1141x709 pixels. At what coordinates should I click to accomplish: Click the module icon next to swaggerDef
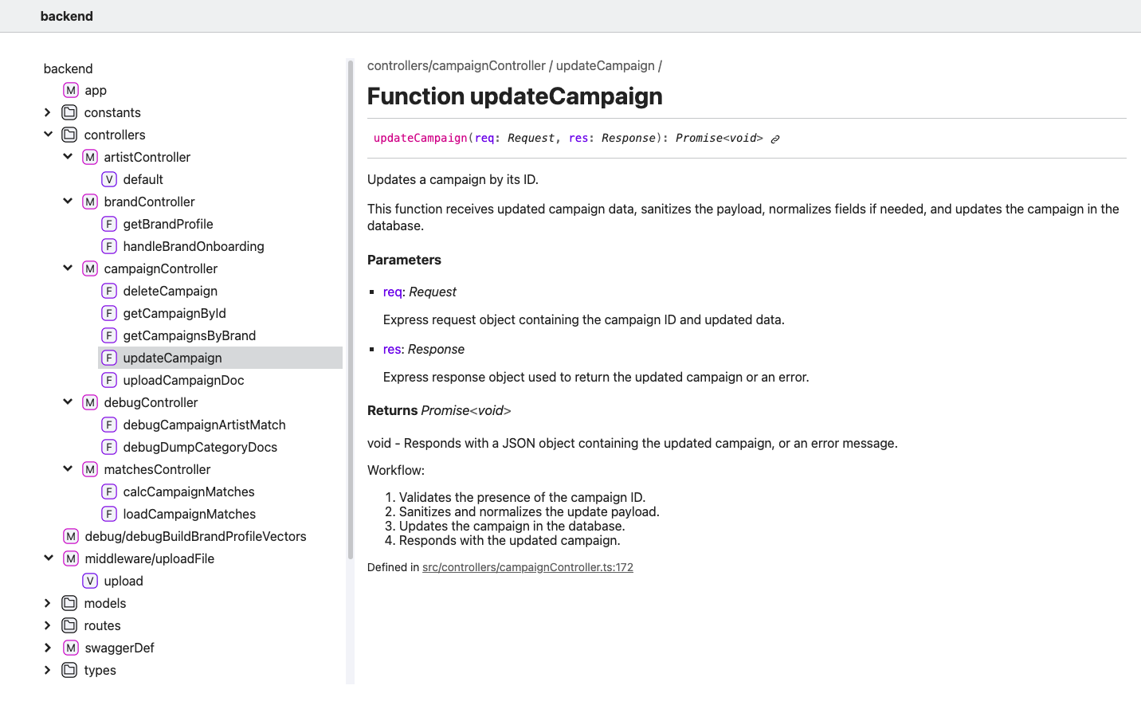point(71,648)
